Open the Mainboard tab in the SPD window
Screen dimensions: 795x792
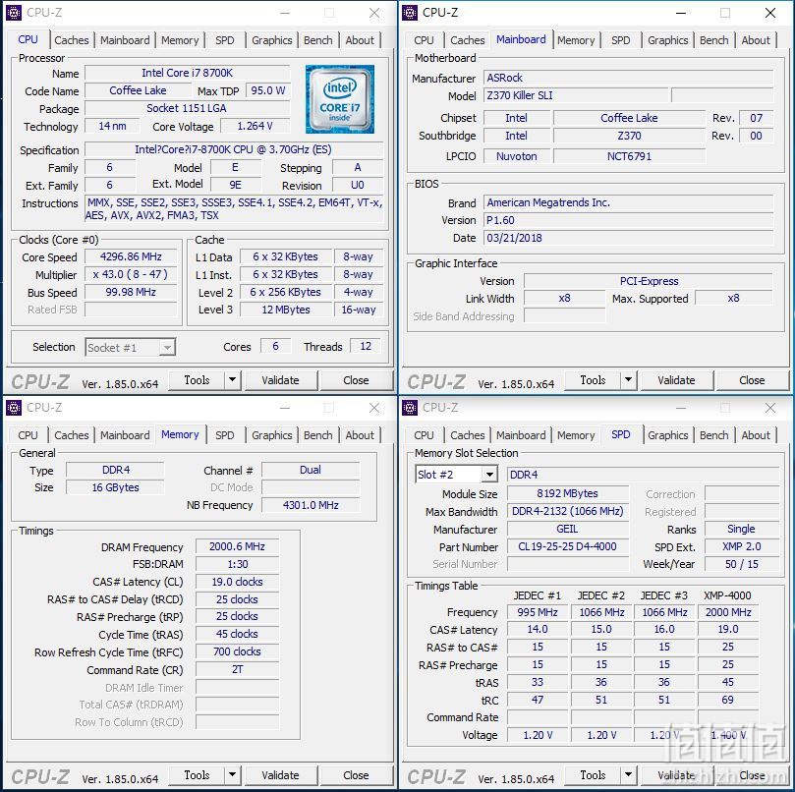521,435
